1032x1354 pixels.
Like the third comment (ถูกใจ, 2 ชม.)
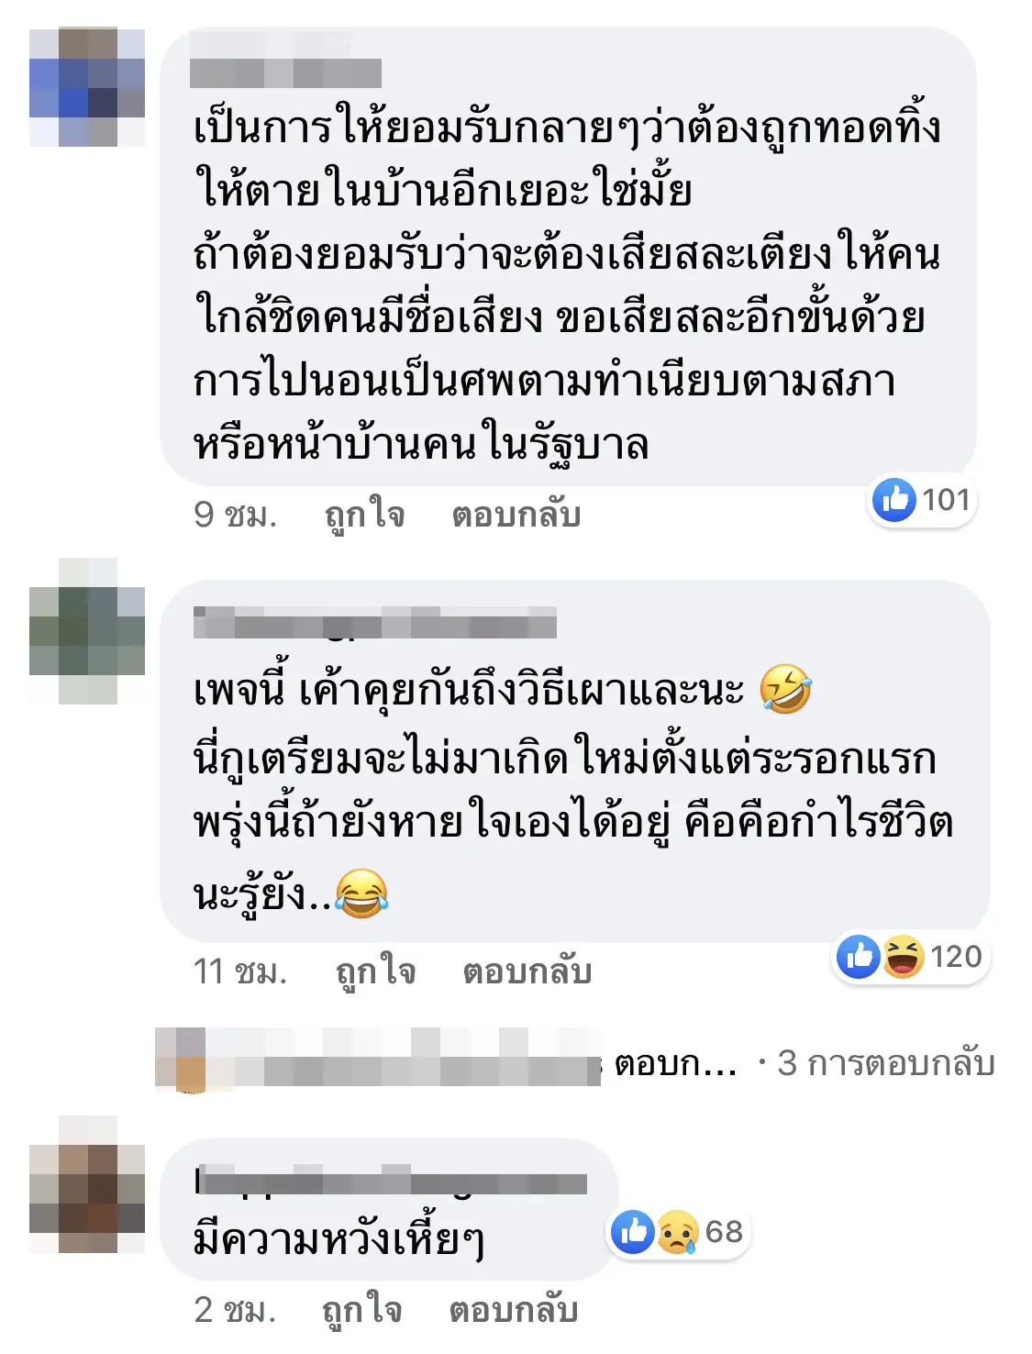click(x=361, y=1310)
